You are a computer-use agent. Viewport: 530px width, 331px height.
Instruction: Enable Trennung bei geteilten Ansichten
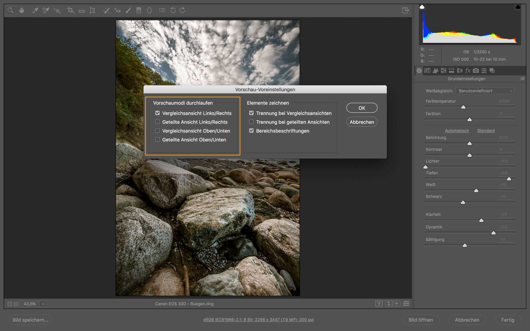click(x=251, y=122)
